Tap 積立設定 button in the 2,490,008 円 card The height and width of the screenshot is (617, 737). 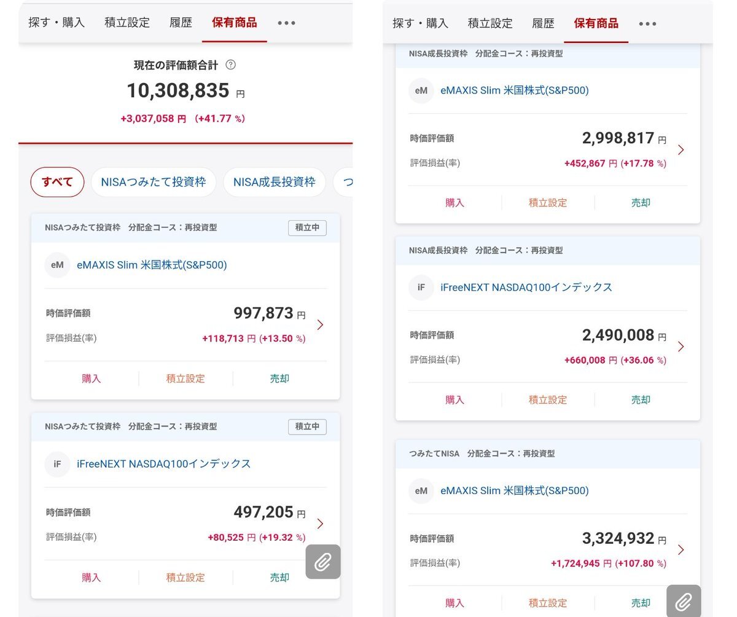[x=548, y=399]
